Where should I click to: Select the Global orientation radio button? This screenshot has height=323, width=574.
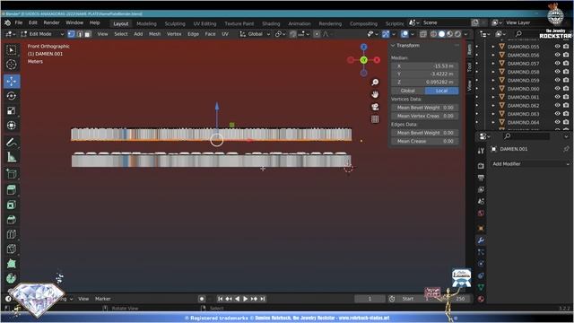tap(408, 91)
